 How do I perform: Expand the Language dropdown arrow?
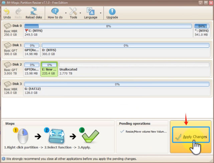click(100, 13)
